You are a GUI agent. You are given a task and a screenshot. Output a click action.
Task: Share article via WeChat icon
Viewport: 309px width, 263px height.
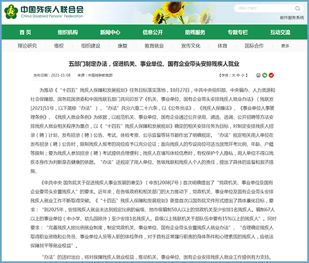pos(265,75)
